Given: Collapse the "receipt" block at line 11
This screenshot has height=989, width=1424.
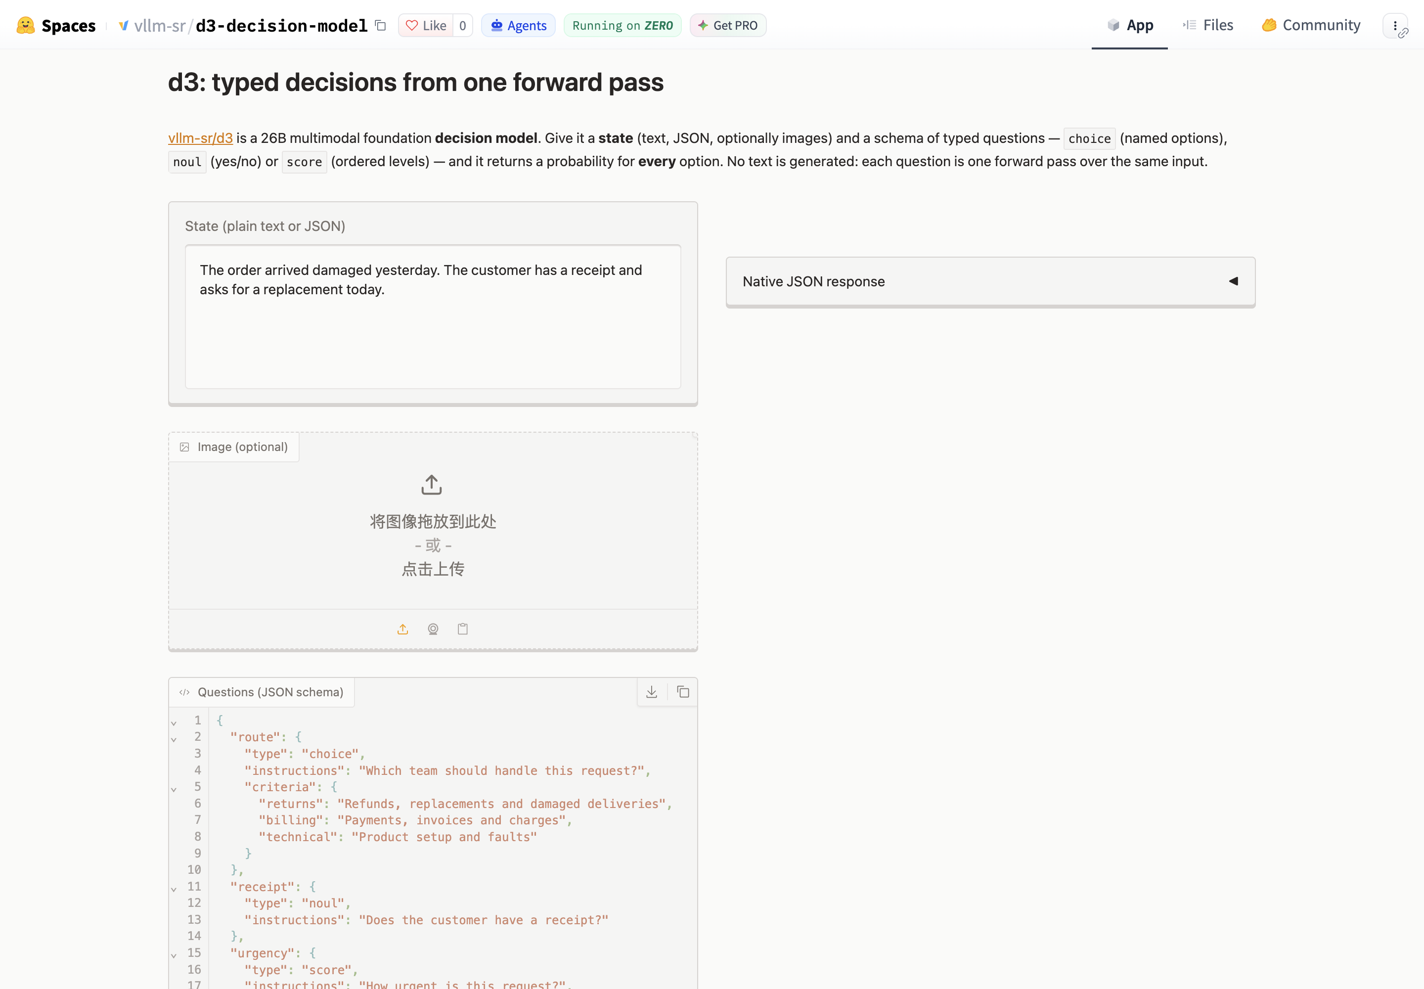Looking at the screenshot, I should (174, 889).
